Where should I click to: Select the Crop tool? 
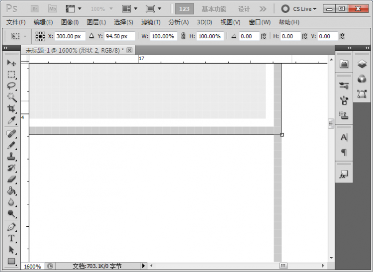11,109
